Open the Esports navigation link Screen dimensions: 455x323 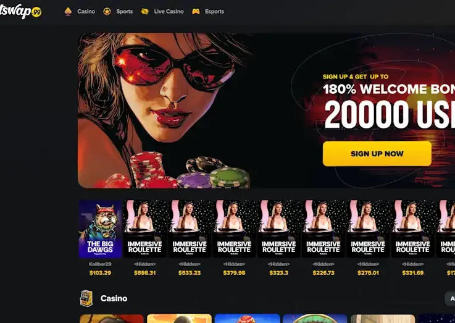point(214,12)
